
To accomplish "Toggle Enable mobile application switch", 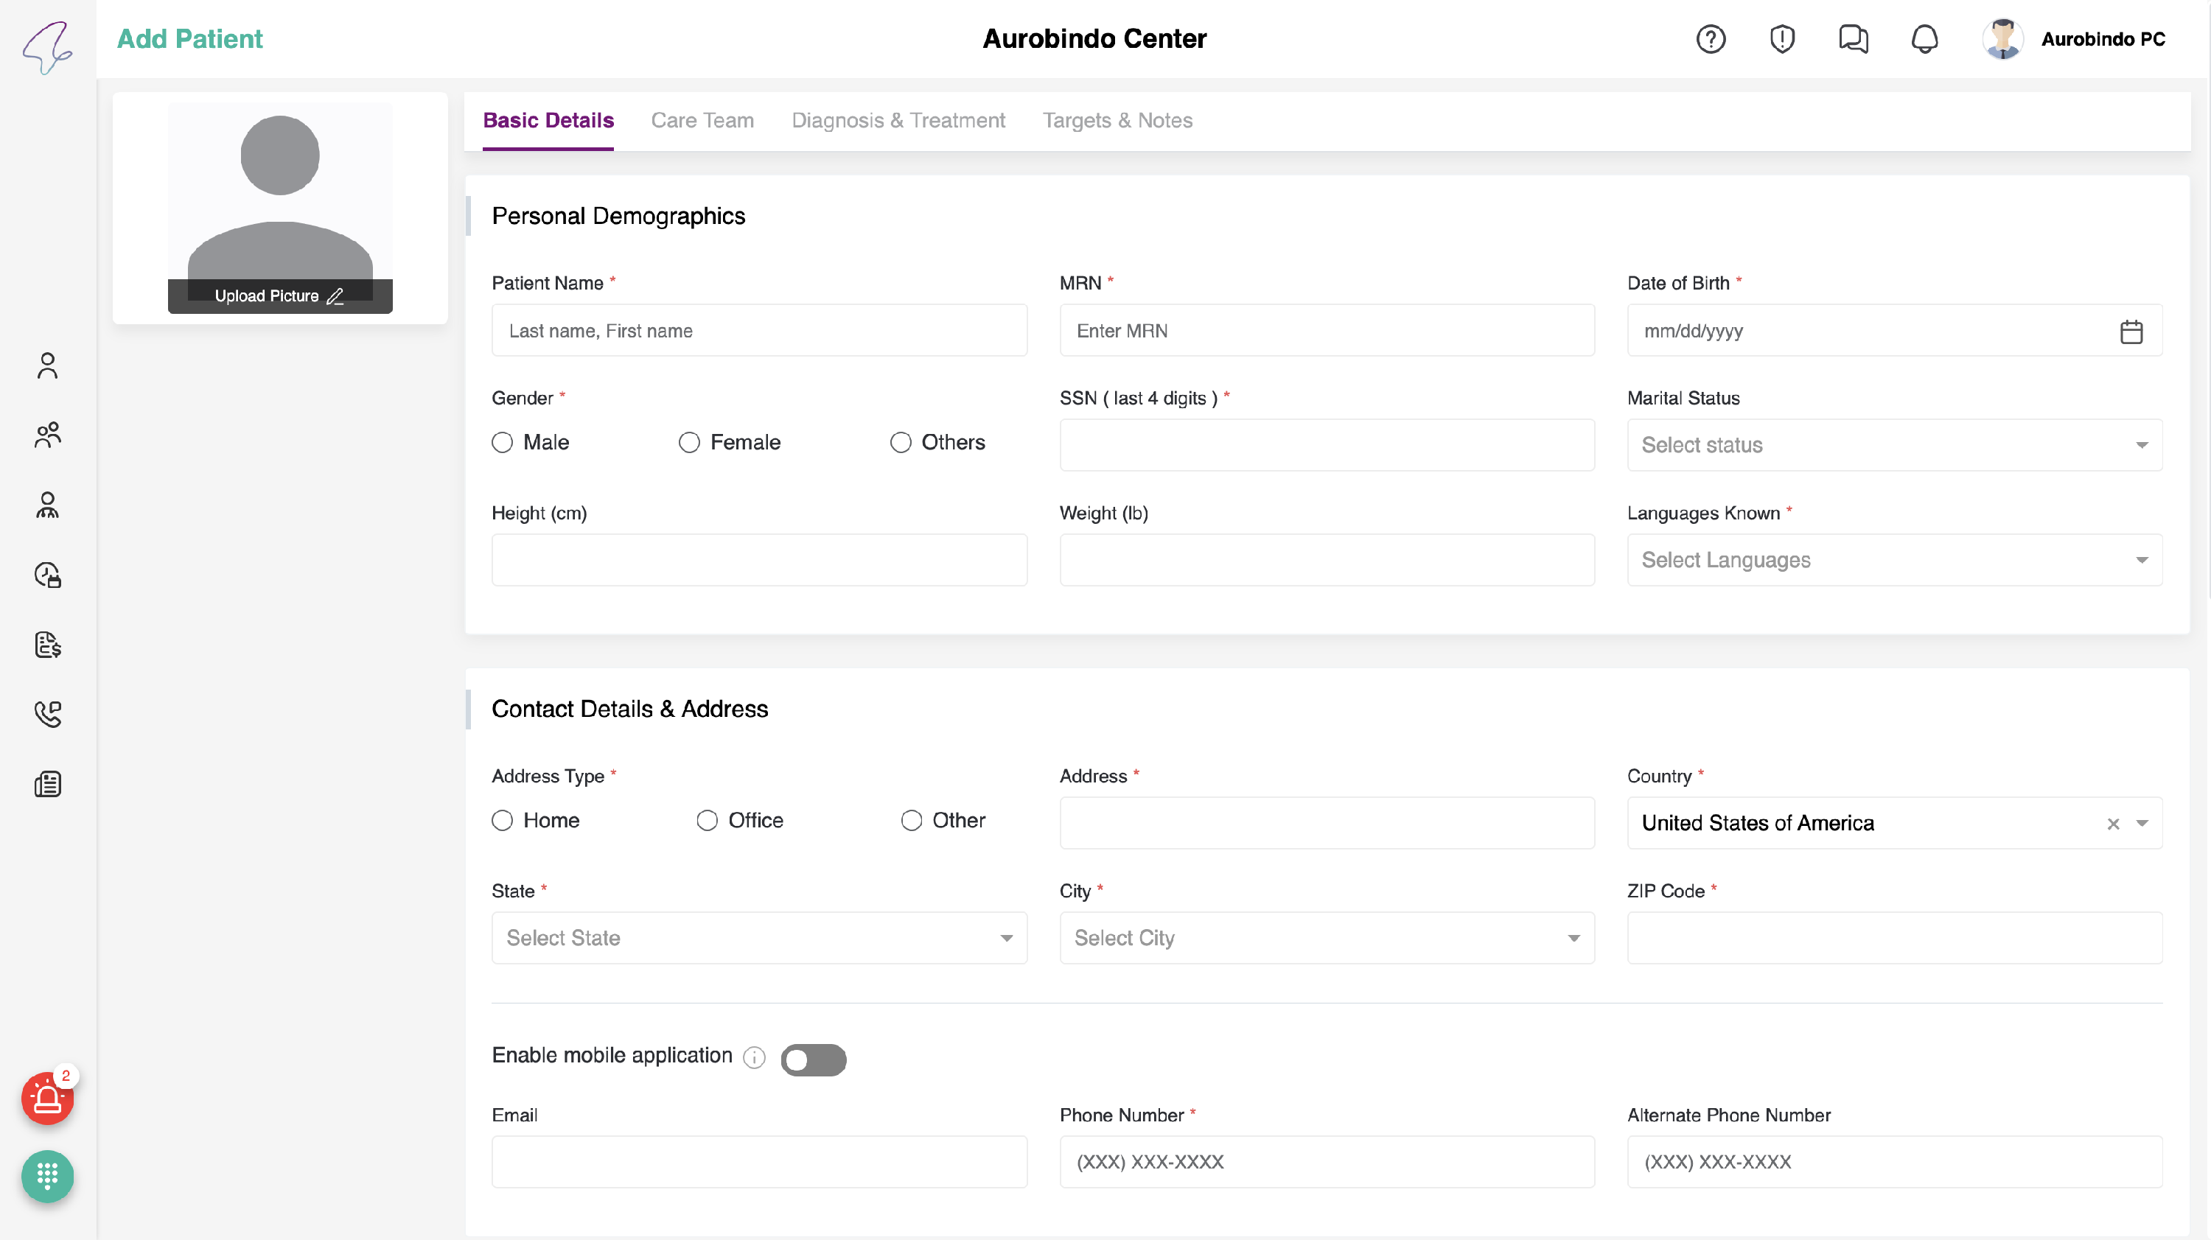I will [813, 1059].
